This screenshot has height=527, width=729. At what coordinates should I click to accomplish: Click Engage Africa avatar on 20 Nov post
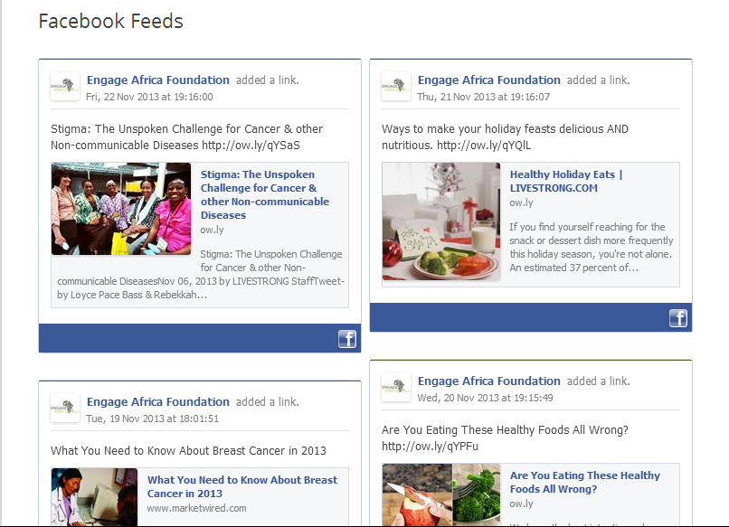click(396, 388)
